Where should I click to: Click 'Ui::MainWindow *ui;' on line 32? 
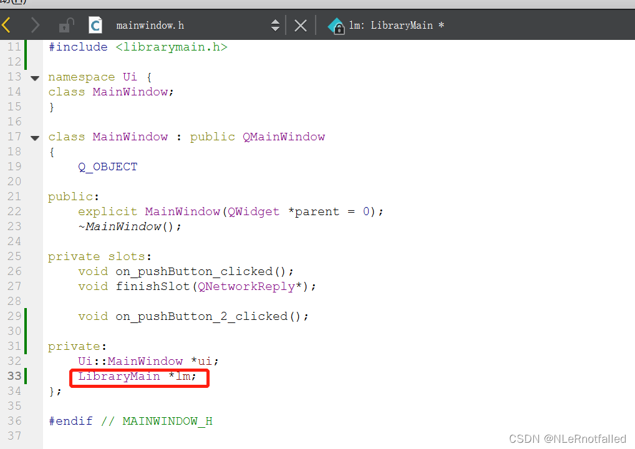148,361
